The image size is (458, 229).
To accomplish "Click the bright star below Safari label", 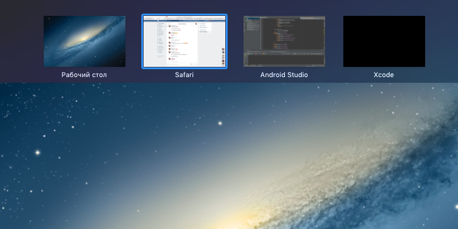I will tap(220, 122).
